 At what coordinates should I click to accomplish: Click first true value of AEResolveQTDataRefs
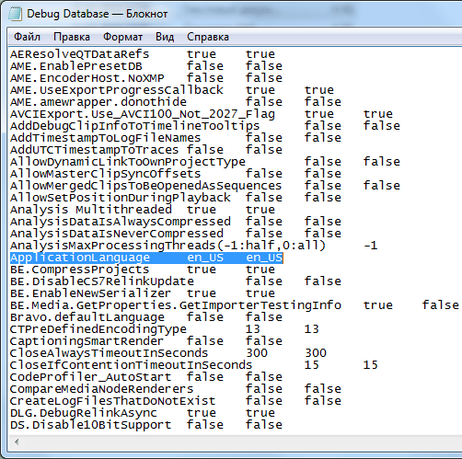pos(202,54)
